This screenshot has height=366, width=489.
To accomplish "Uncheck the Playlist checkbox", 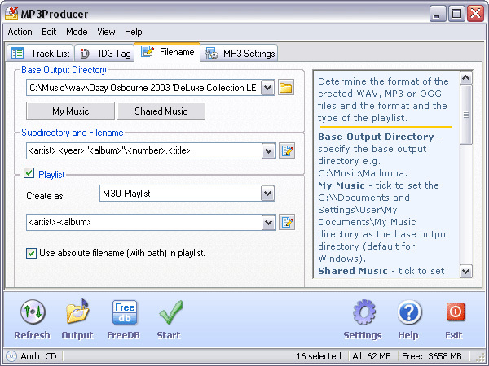I will (x=29, y=173).
